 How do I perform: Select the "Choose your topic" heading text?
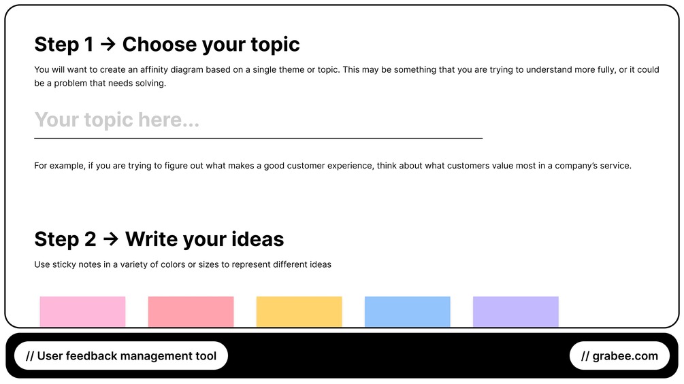pyautogui.click(x=211, y=45)
